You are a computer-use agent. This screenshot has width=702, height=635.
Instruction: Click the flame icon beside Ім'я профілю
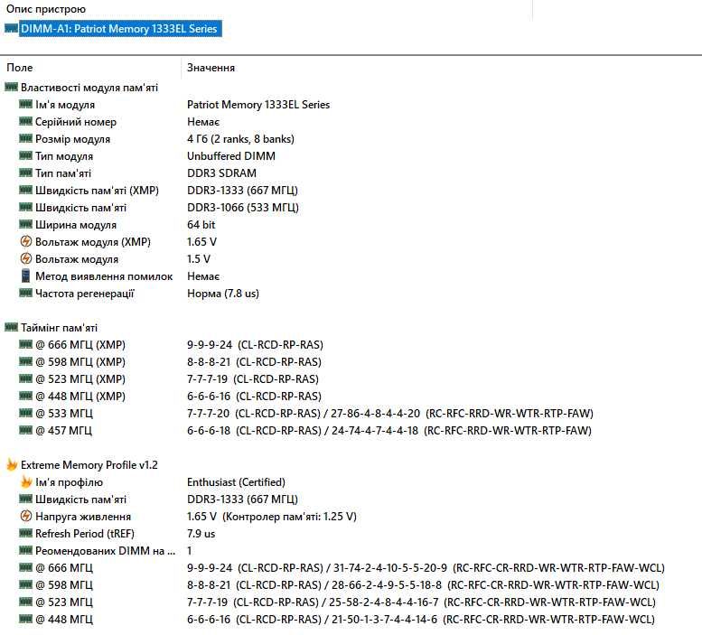[26, 482]
